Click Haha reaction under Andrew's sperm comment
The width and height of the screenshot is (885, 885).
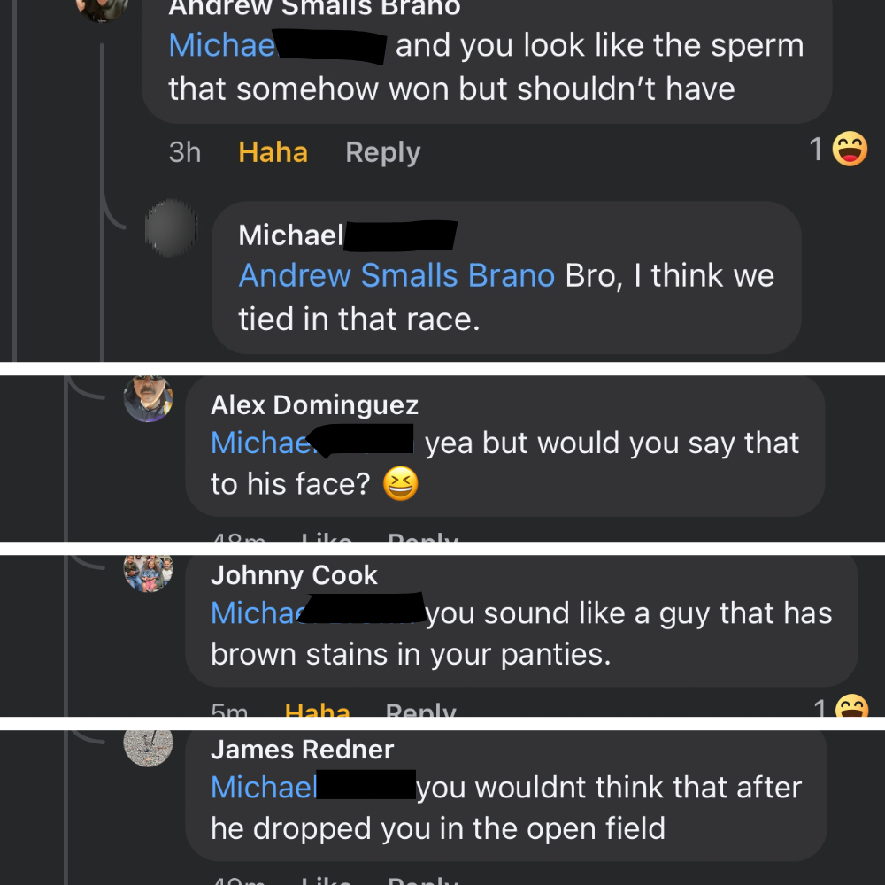pos(273,152)
